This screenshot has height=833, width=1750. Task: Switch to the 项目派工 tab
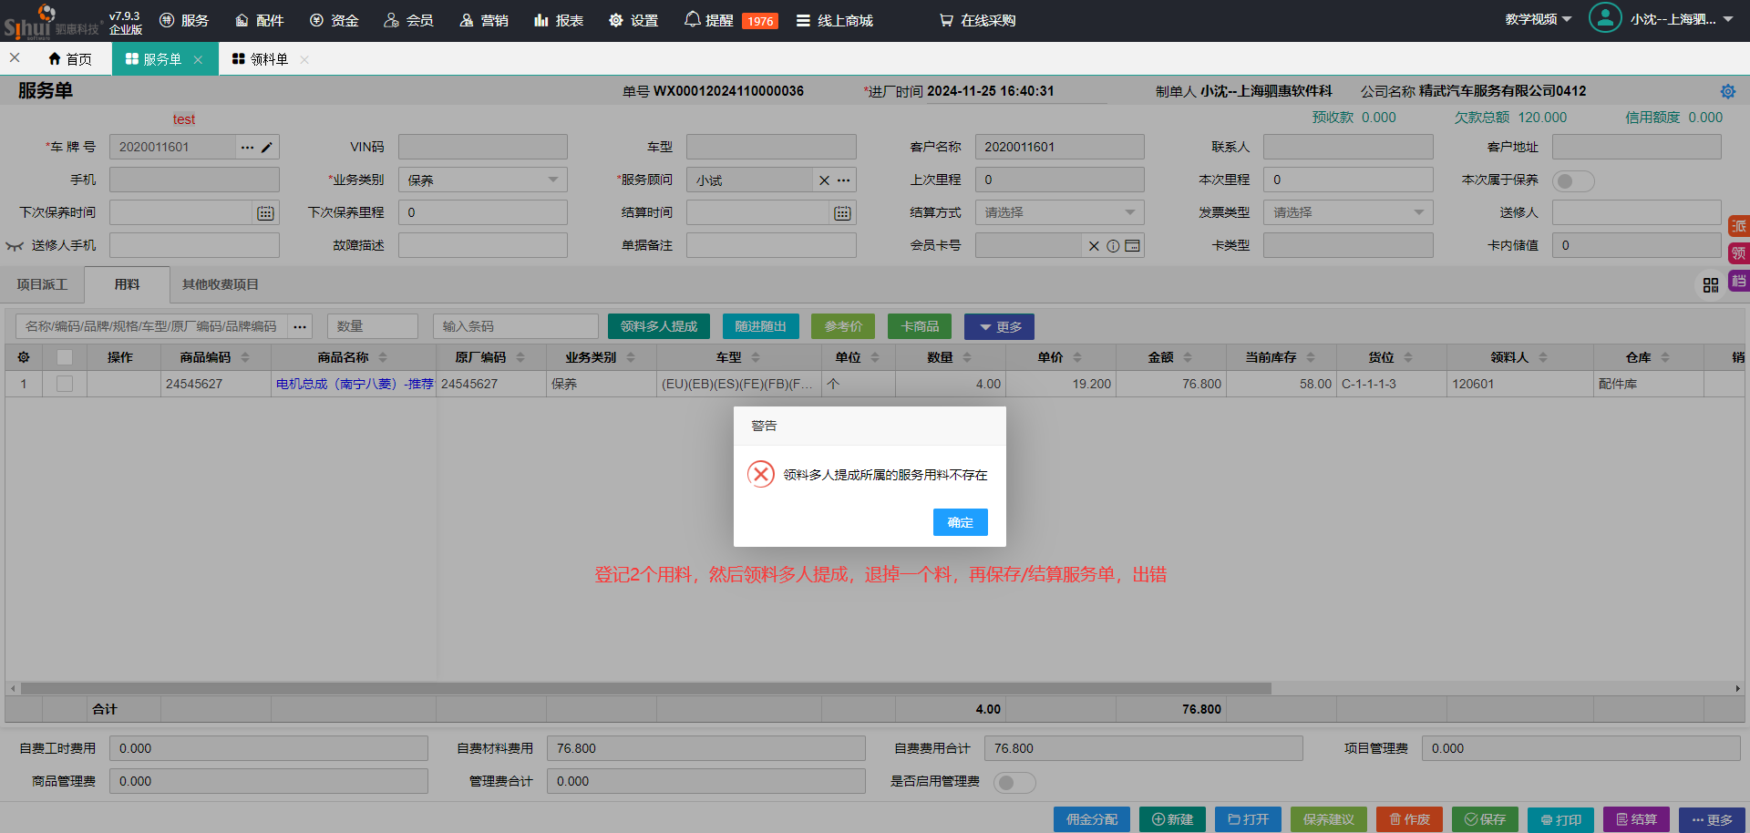(x=42, y=284)
